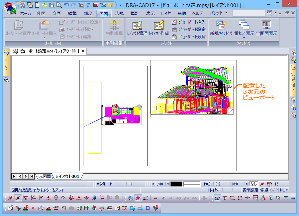Click the four-pane grid window icon

coord(87,208)
